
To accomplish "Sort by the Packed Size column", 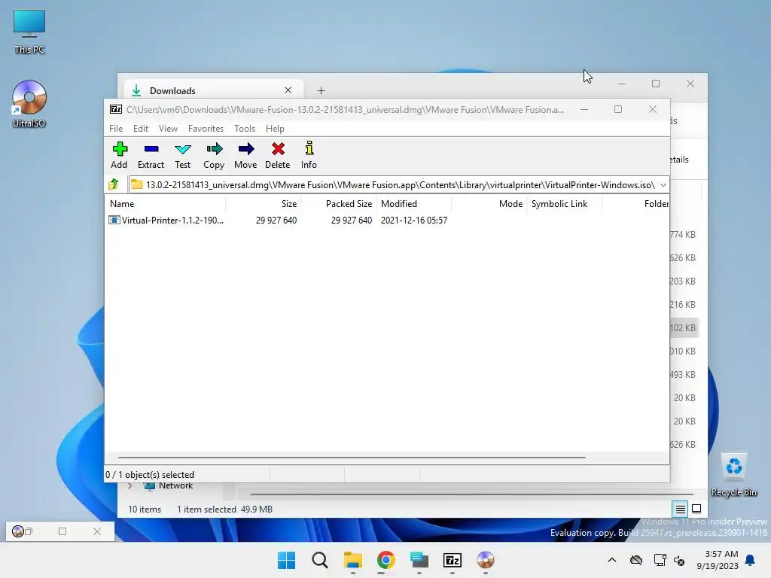I will [338, 203].
